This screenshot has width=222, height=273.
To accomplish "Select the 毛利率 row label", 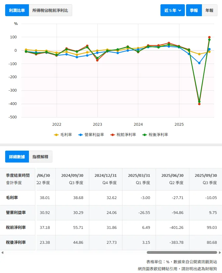I will 12,198.
